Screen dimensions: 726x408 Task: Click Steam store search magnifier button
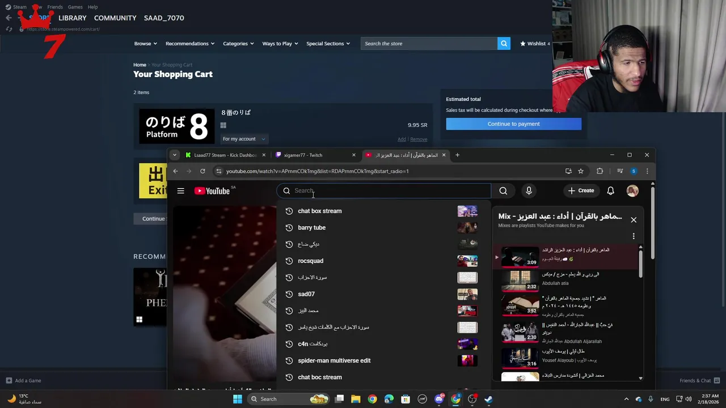tap(504, 44)
